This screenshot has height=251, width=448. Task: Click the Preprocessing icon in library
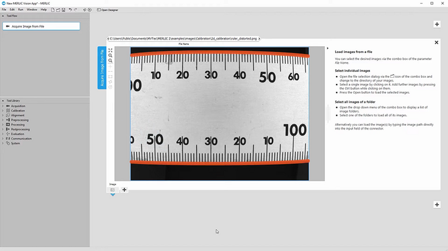pos(8,120)
